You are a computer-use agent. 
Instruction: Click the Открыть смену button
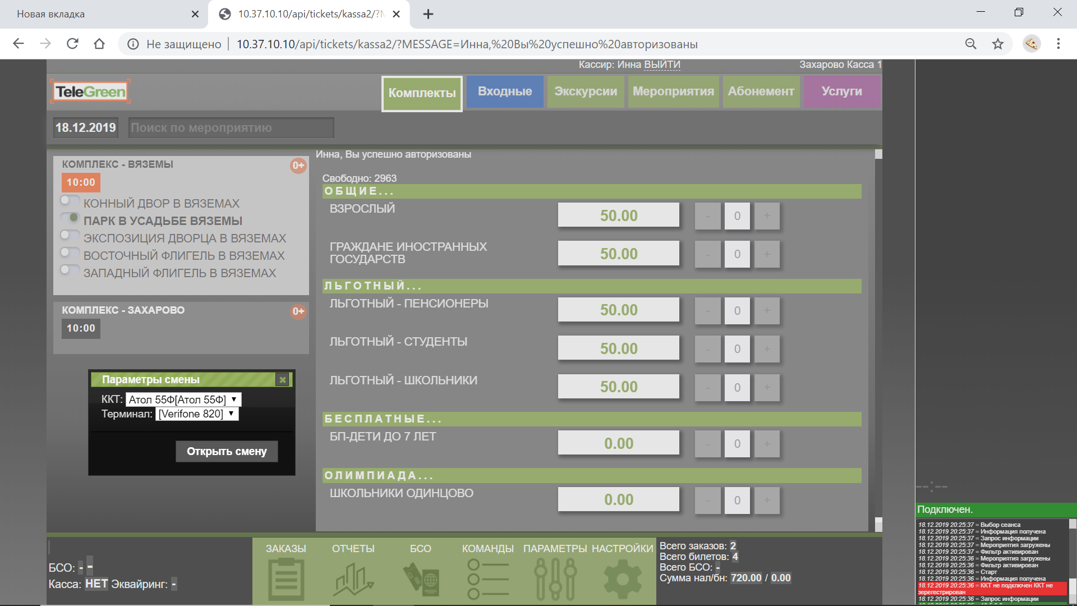point(227,452)
